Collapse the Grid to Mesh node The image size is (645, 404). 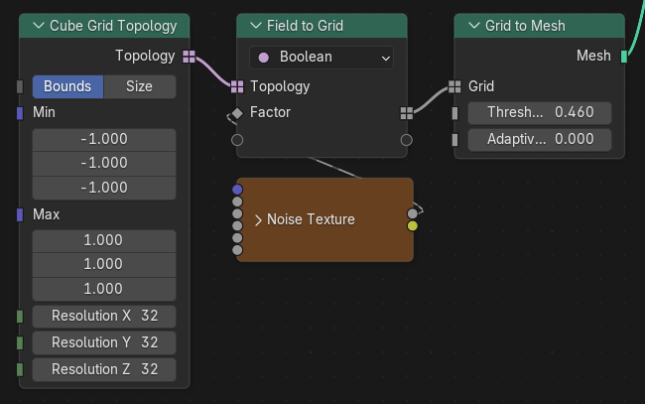474,26
